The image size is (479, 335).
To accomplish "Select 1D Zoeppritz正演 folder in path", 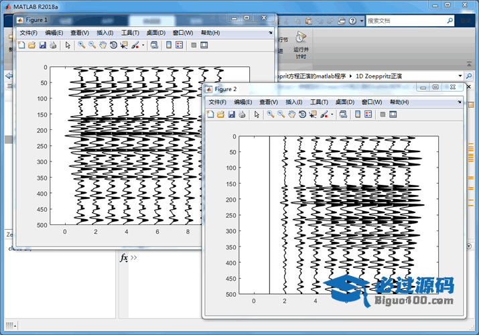I will pos(379,76).
